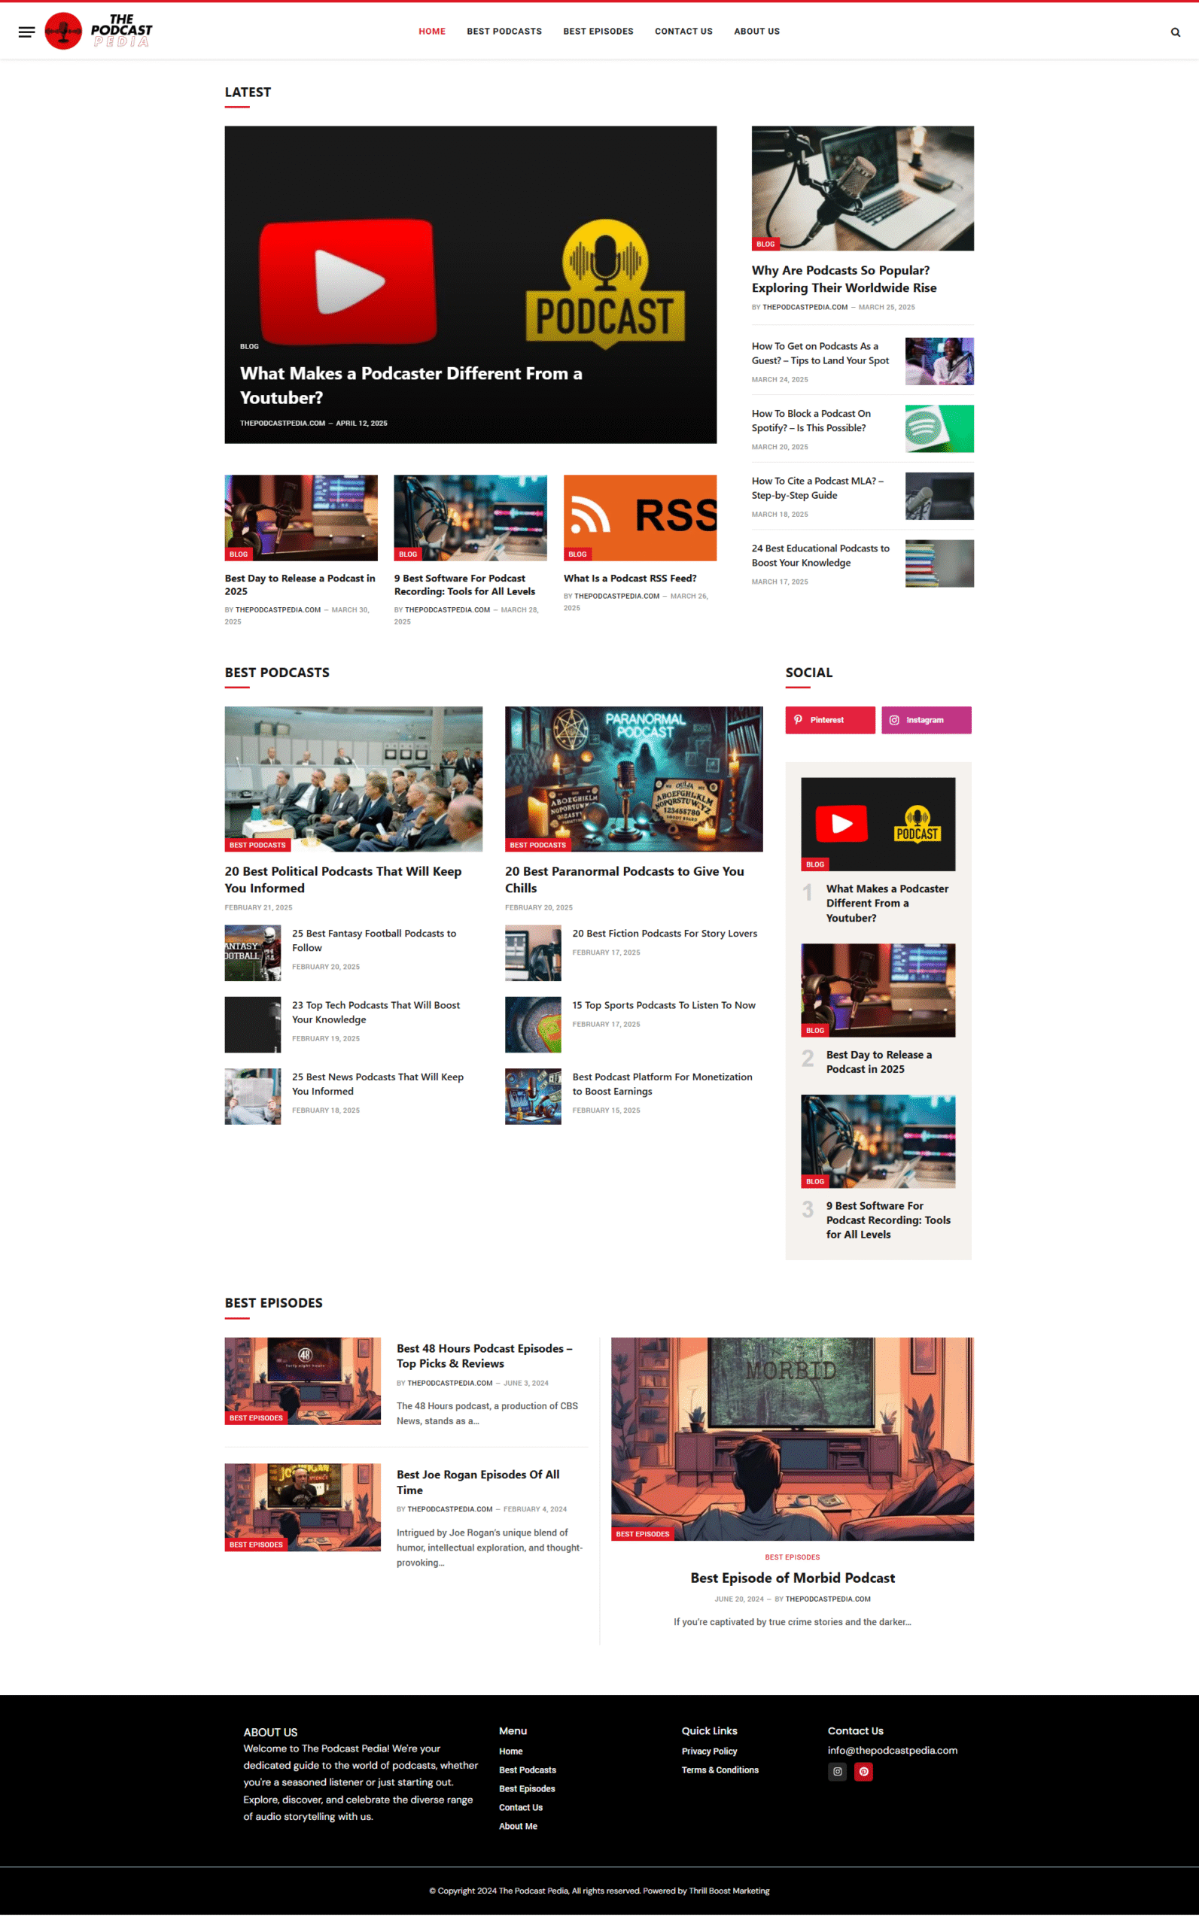Open About Us navigation item
Viewport: 1199px width, 1926px height.
[x=756, y=32]
